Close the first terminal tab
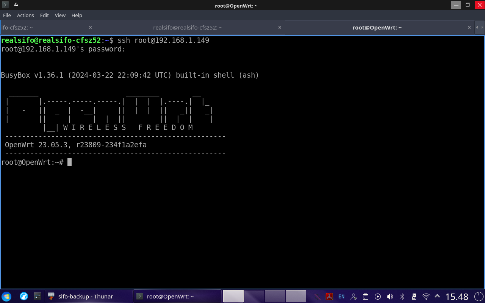Viewport: 485px width, 303px height. [90, 28]
